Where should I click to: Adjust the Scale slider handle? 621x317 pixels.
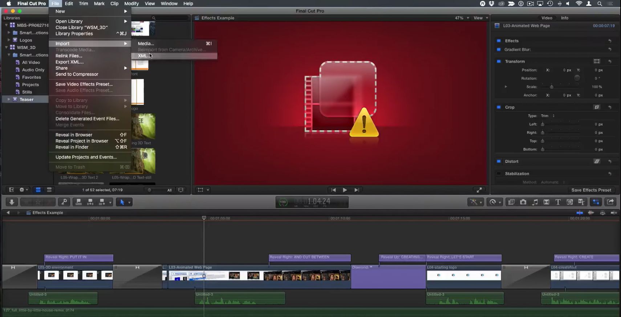551,87
